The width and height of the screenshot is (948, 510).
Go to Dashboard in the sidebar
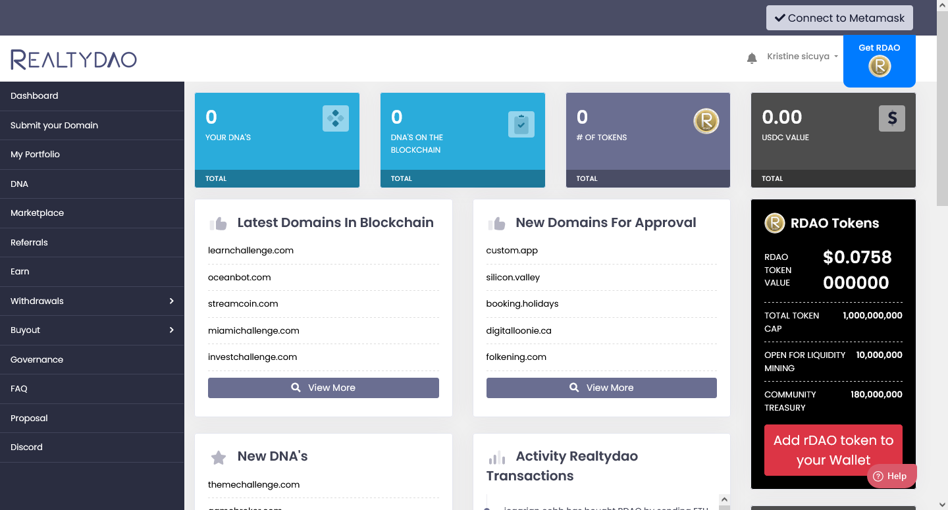click(92, 96)
